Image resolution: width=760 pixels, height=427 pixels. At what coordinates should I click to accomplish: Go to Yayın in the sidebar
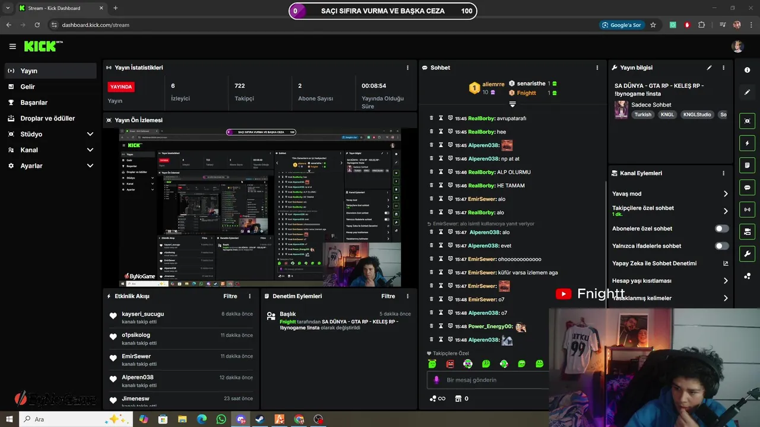pos(50,71)
